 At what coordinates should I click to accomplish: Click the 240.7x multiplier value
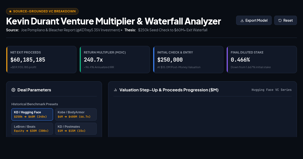coord(93,60)
